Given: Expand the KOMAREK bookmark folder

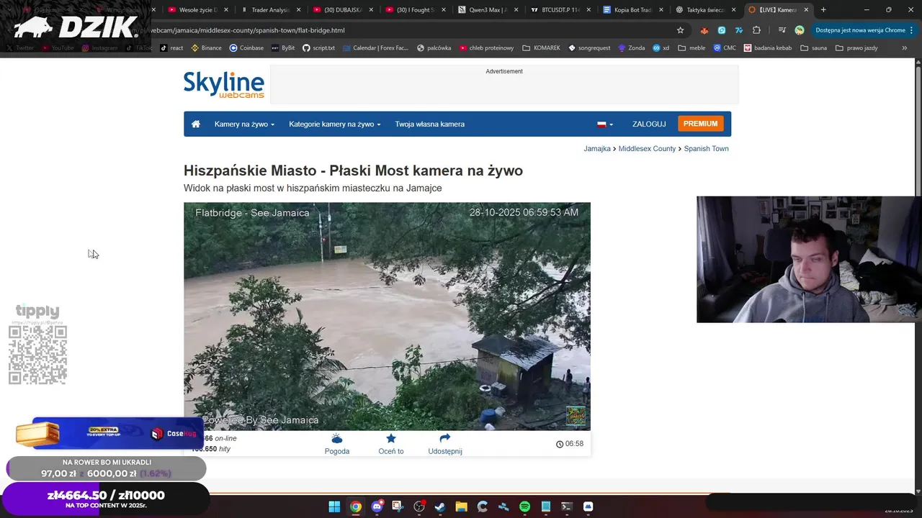Looking at the screenshot, I should point(541,48).
